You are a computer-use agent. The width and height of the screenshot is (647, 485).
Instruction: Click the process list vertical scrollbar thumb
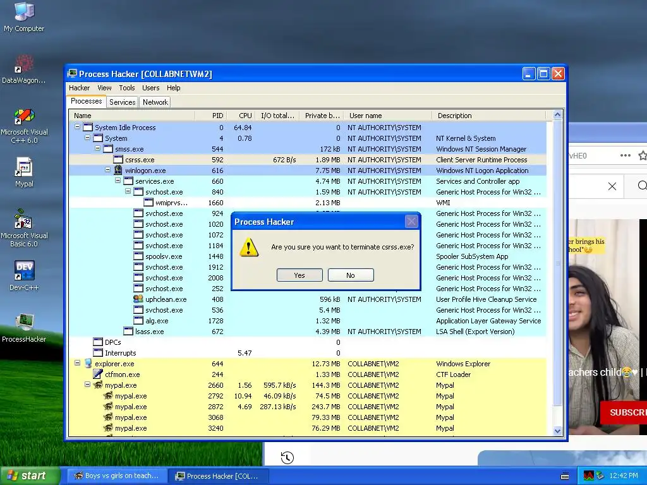[x=557, y=263]
